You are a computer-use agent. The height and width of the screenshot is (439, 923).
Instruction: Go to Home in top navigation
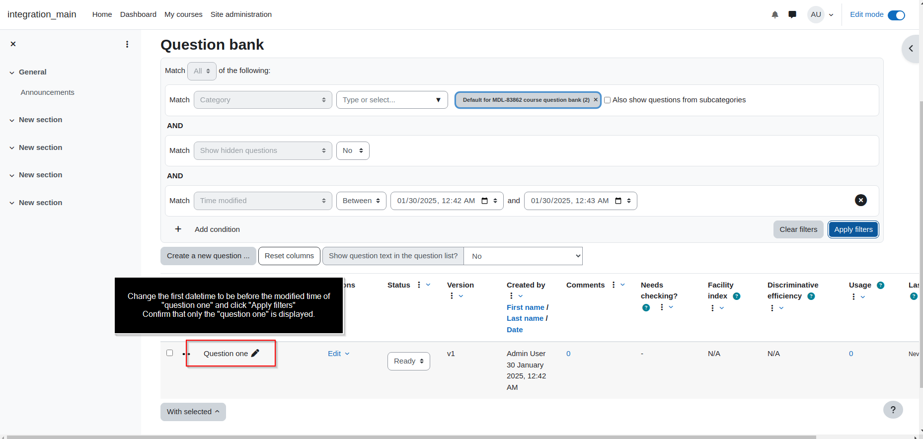102,14
